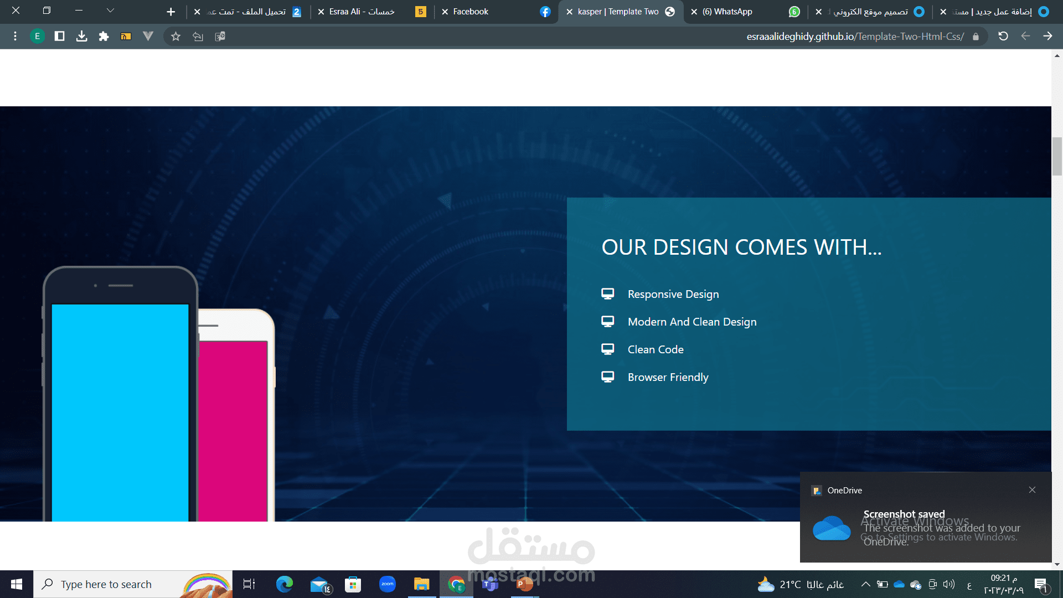
Task: Click the translate page icon
Action: (220, 37)
